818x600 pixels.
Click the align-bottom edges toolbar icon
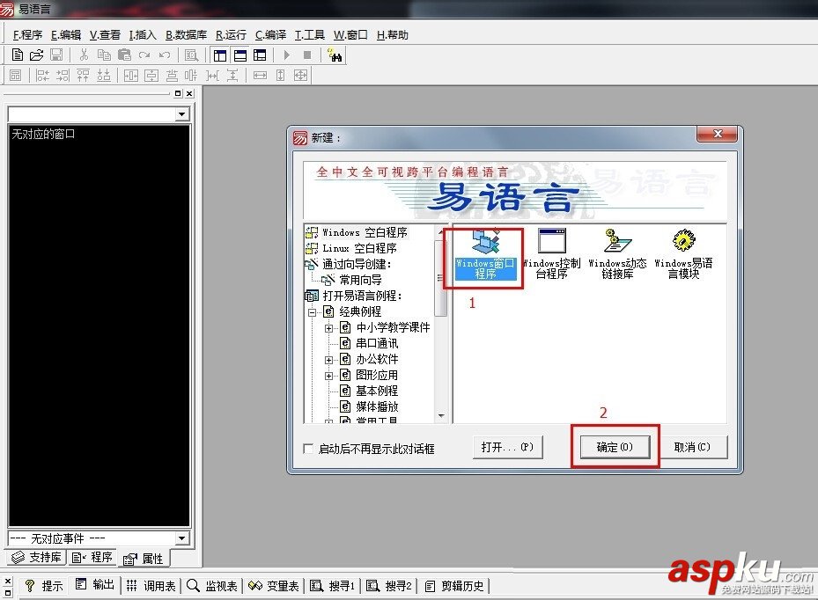point(104,76)
